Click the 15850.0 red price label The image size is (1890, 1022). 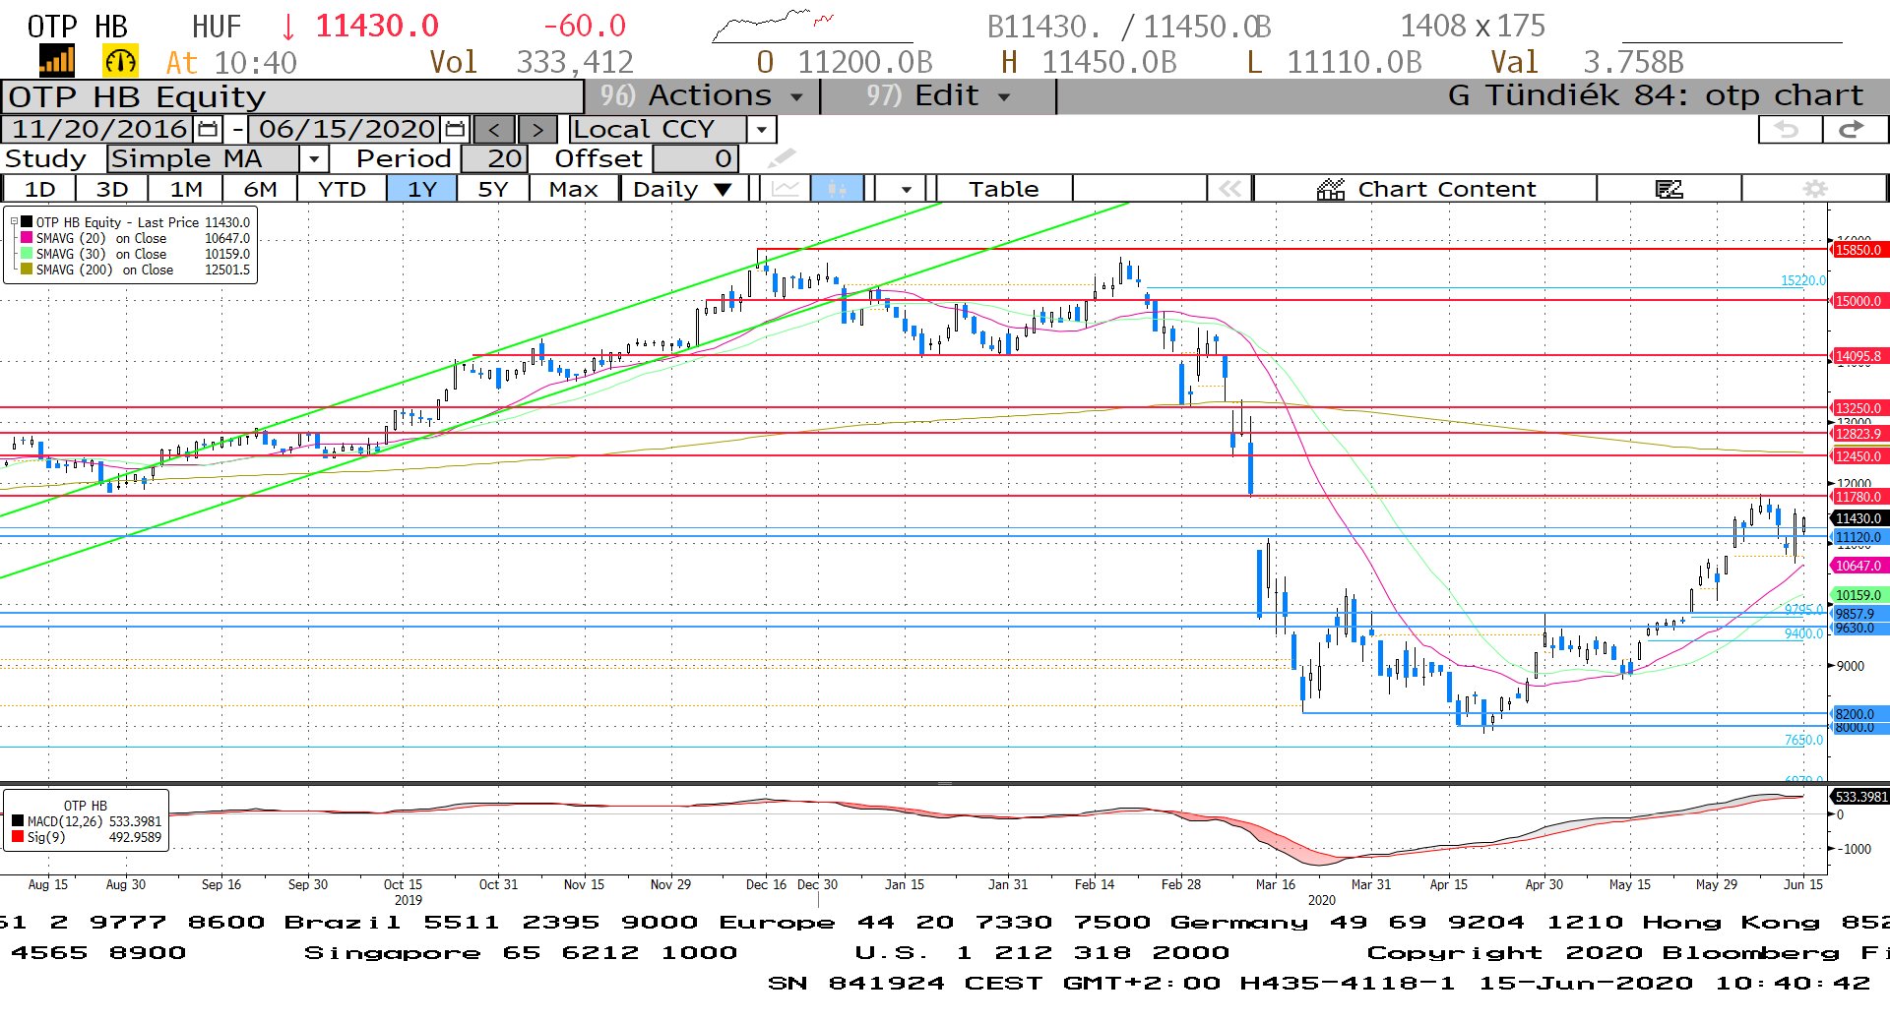tap(1858, 250)
